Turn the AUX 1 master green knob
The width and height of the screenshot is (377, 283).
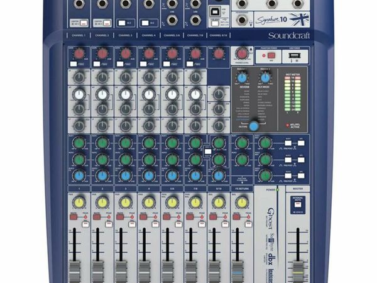point(265,143)
